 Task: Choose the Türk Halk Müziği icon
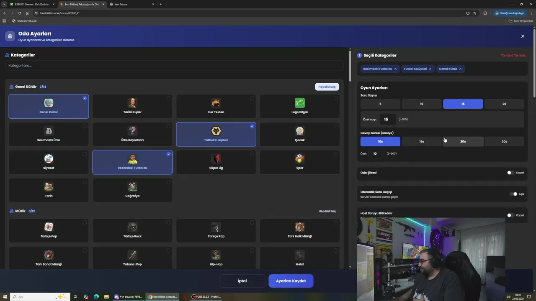(x=300, y=227)
